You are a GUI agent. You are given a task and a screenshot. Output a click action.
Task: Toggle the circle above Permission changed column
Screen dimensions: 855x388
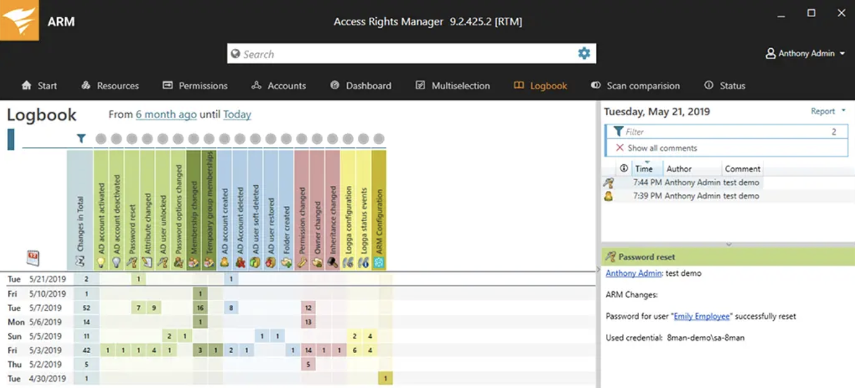click(301, 139)
